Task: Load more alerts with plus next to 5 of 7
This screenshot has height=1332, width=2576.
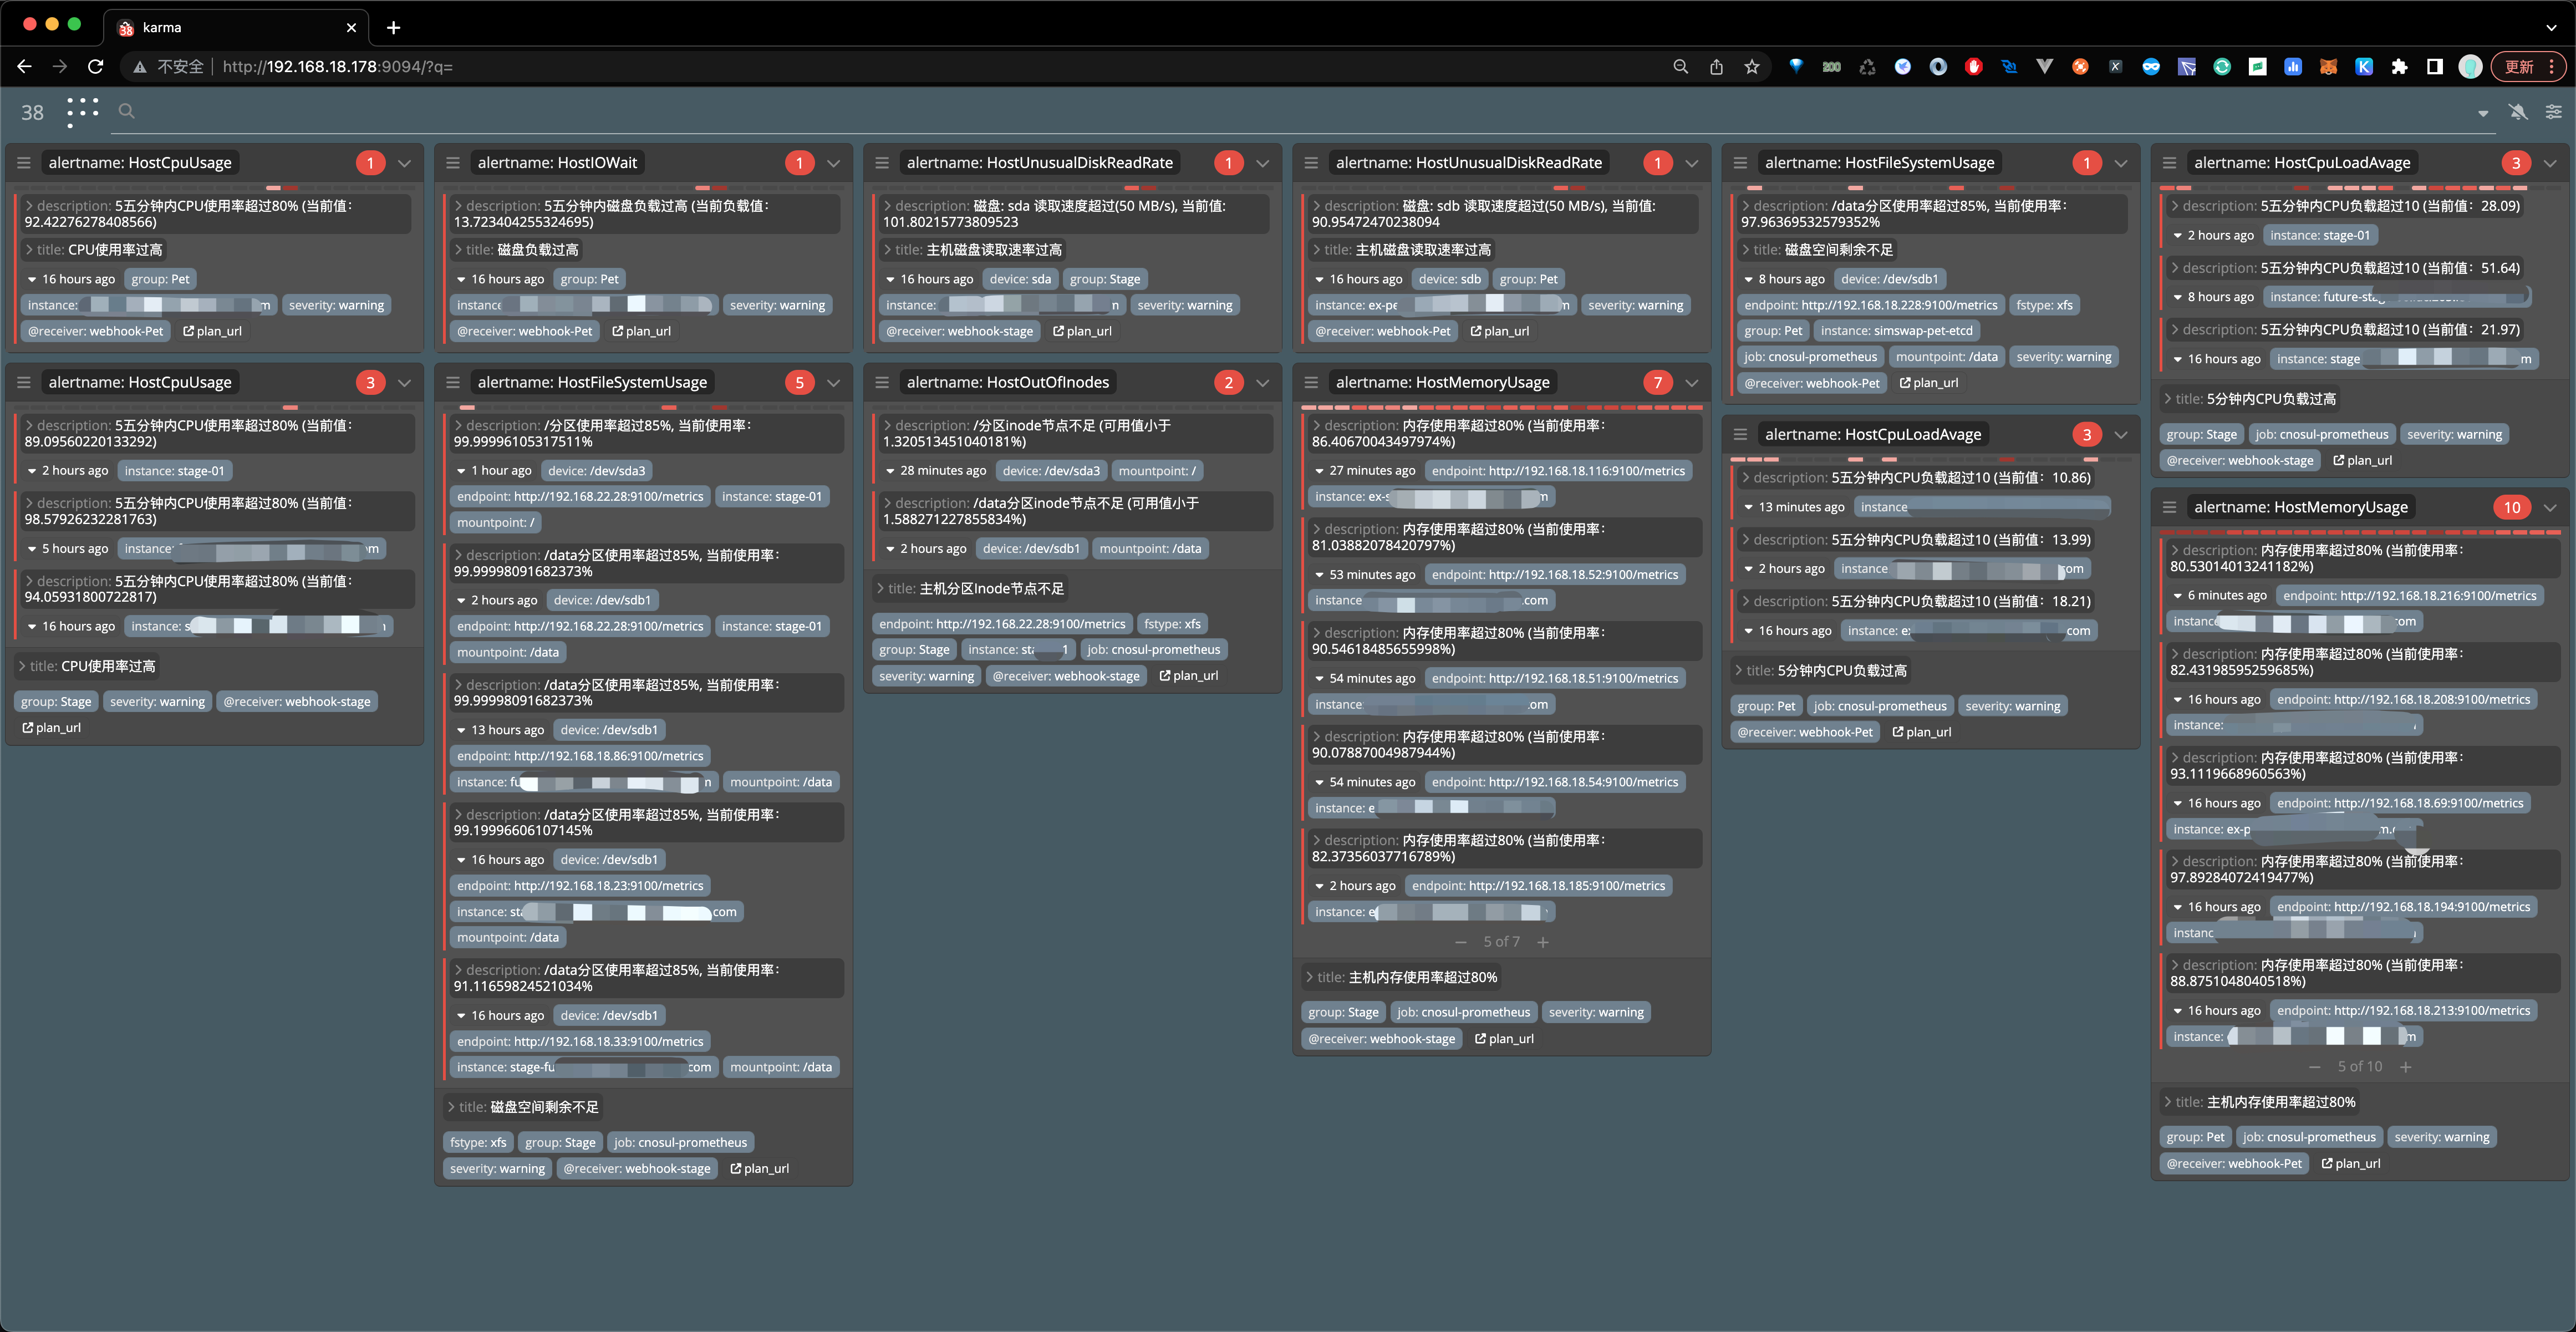Action: pyautogui.click(x=1543, y=942)
